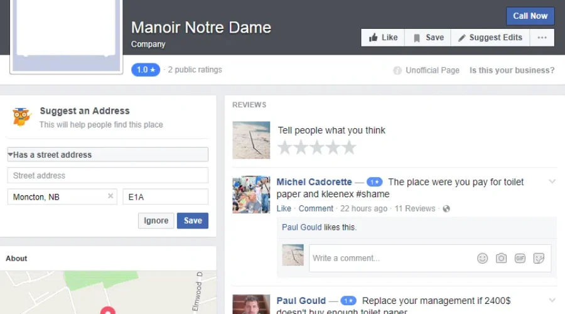Click the red map location pin
The width and height of the screenshot is (565, 314).
tap(108, 311)
